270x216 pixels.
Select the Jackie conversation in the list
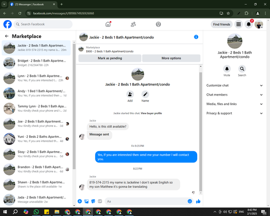(36, 48)
